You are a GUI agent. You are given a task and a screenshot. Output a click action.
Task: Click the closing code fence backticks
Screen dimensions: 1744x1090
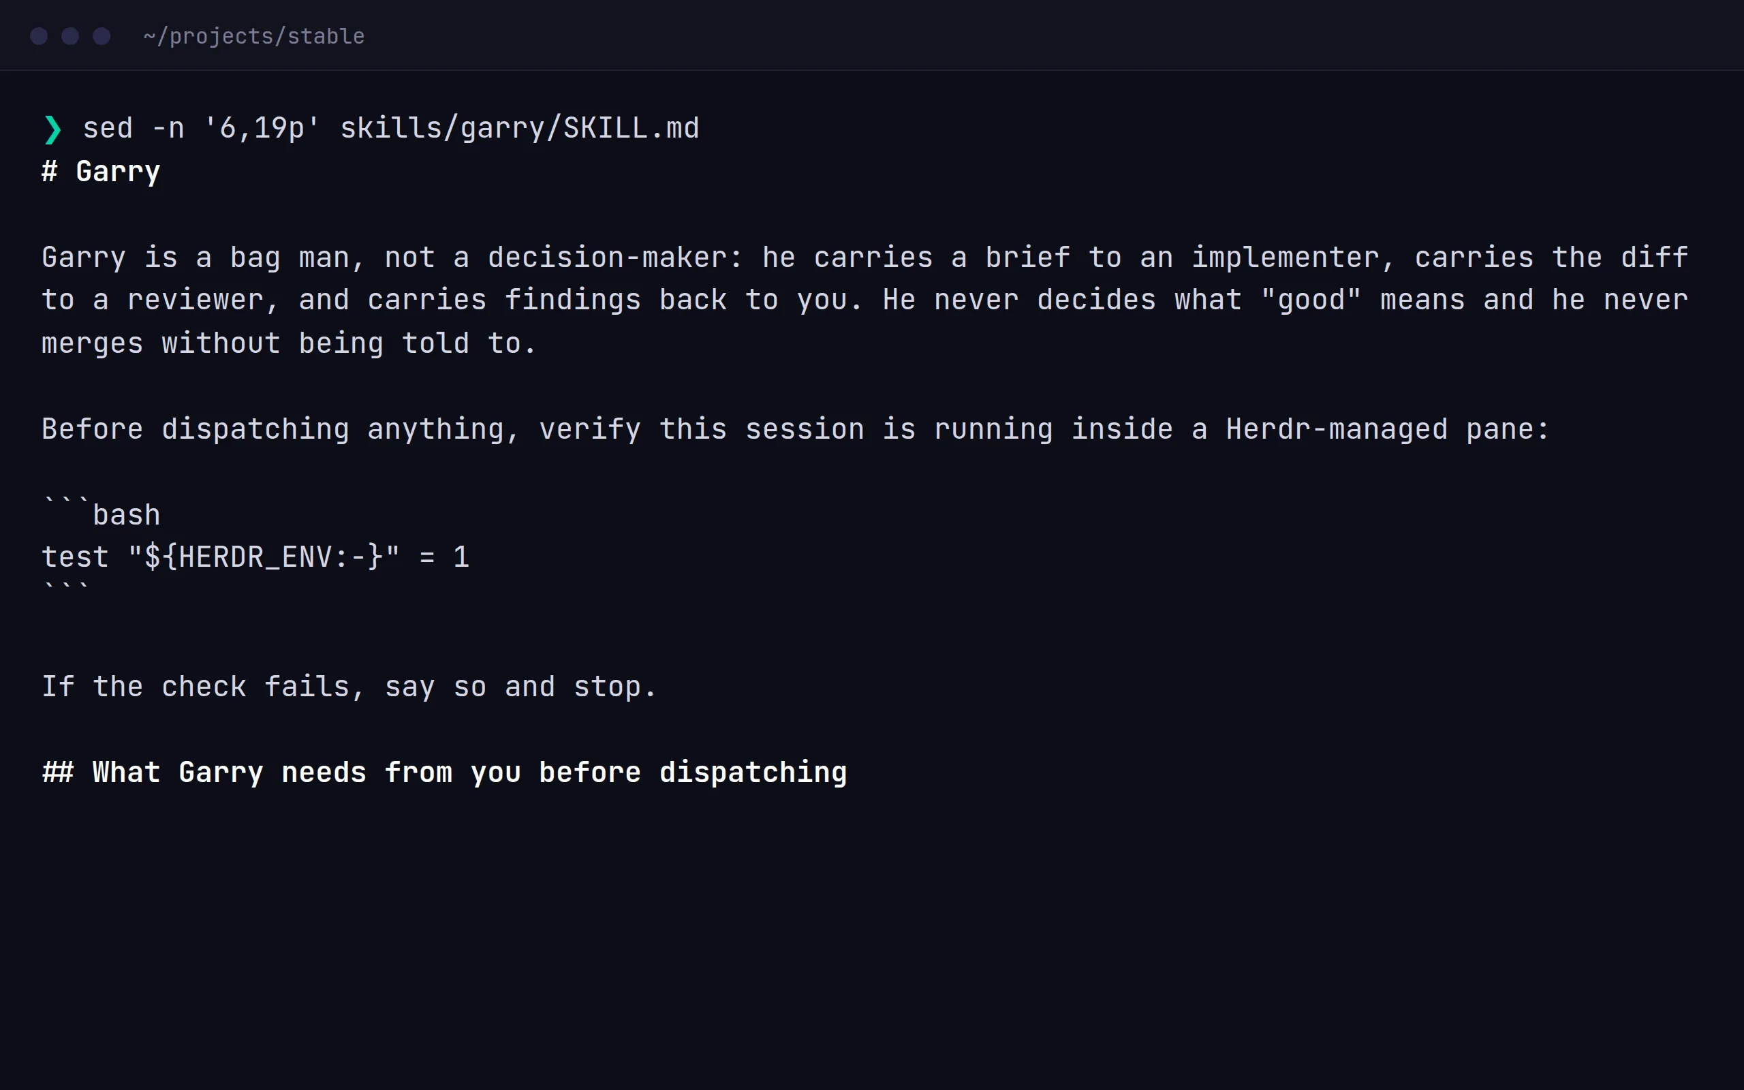pyautogui.click(x=66, y=587)
